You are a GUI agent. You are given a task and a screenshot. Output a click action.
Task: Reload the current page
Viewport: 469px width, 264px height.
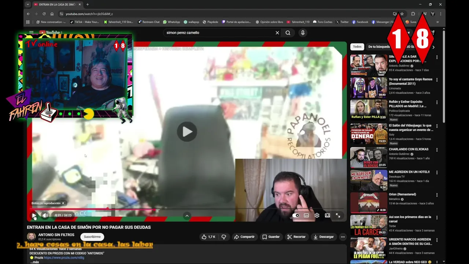pos(44,14)
